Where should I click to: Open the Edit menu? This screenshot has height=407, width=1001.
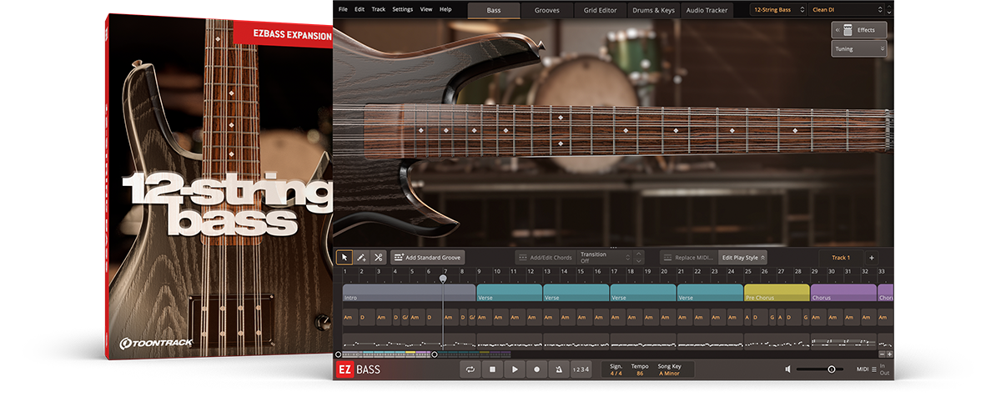click(x=360, y=9)
